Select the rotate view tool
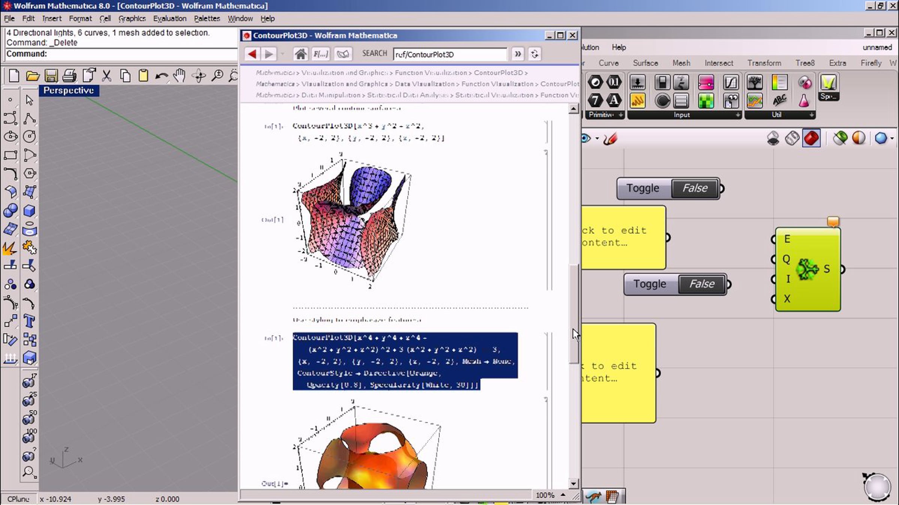Image resolution: width=899 pixels, height=505 pixels. coord(199,76)
